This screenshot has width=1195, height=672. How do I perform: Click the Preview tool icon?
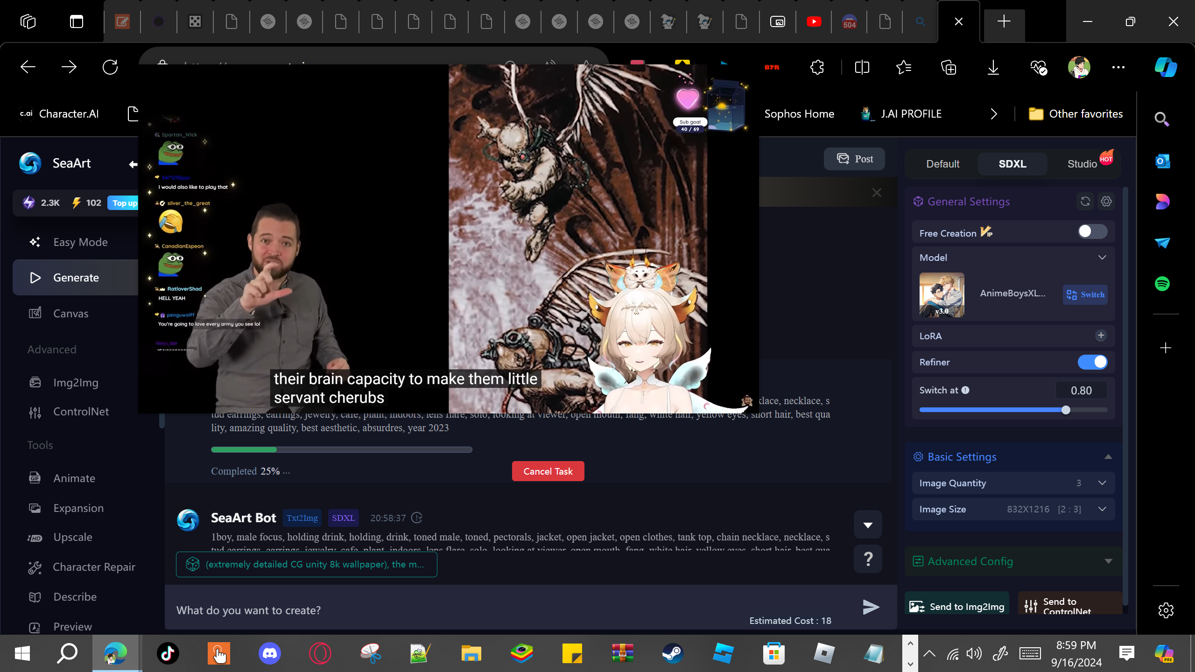coord(35,627)
